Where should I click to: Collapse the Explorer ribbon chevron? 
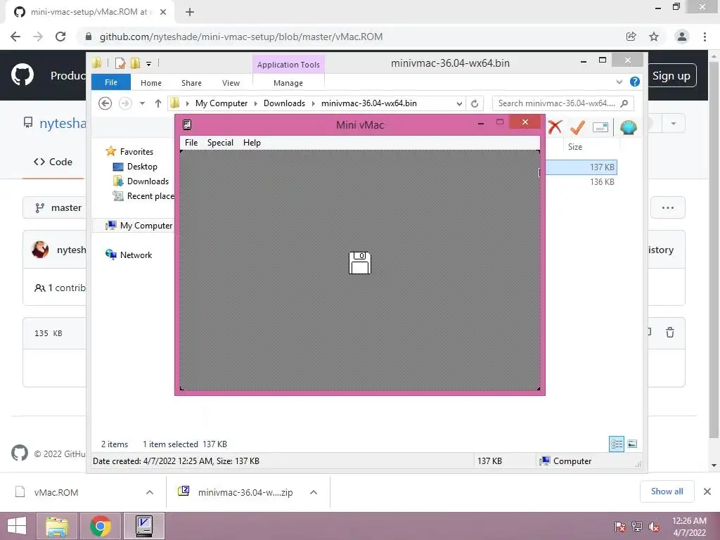coord(619,82)
